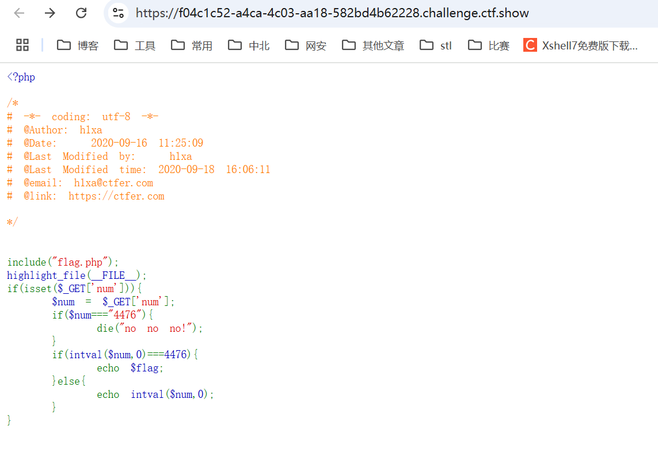Image resolution: width=658 pixels, height=464 pixels.
Task: Click the @Last Modified by comment line
Action: [x=100, y=156]
